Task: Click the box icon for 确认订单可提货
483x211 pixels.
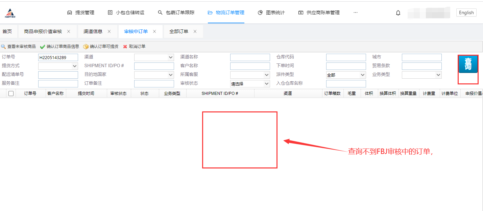Action: [x=86, y=47]
